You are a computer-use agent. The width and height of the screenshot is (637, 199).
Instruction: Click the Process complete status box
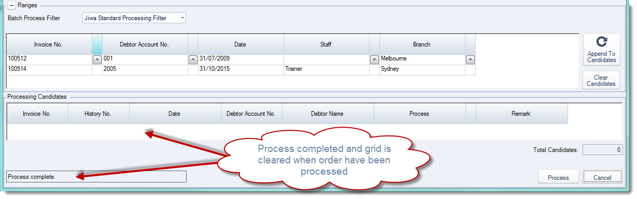[x=96, y=177]
